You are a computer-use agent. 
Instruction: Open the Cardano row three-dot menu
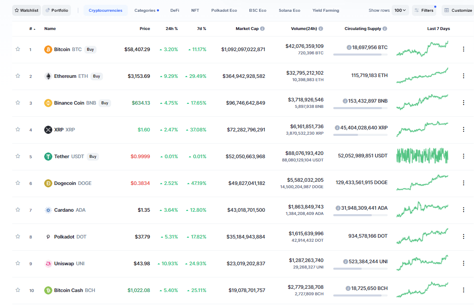tap(463, 209)
